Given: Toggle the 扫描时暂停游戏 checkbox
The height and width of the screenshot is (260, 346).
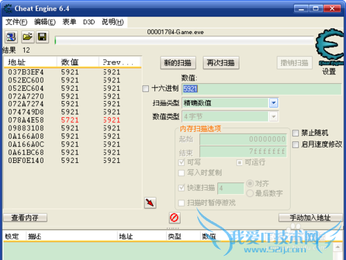Looking at the screenshot, I should tap(181, 203).
